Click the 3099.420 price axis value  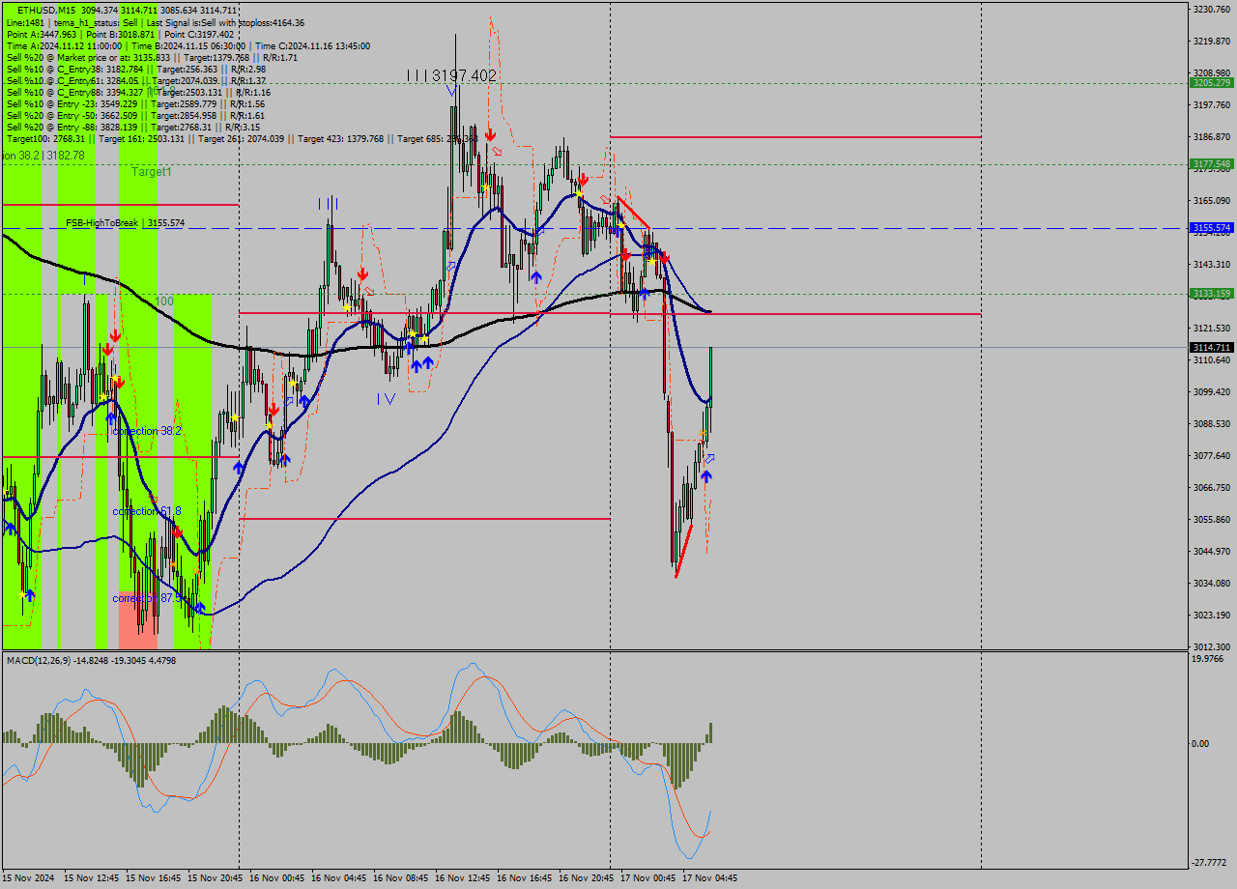point(1212,391)
